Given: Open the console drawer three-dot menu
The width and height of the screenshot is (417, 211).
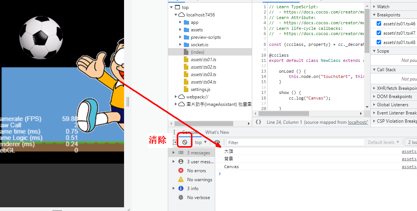Looking at the screenshot, I should click(x=174, y=132).
